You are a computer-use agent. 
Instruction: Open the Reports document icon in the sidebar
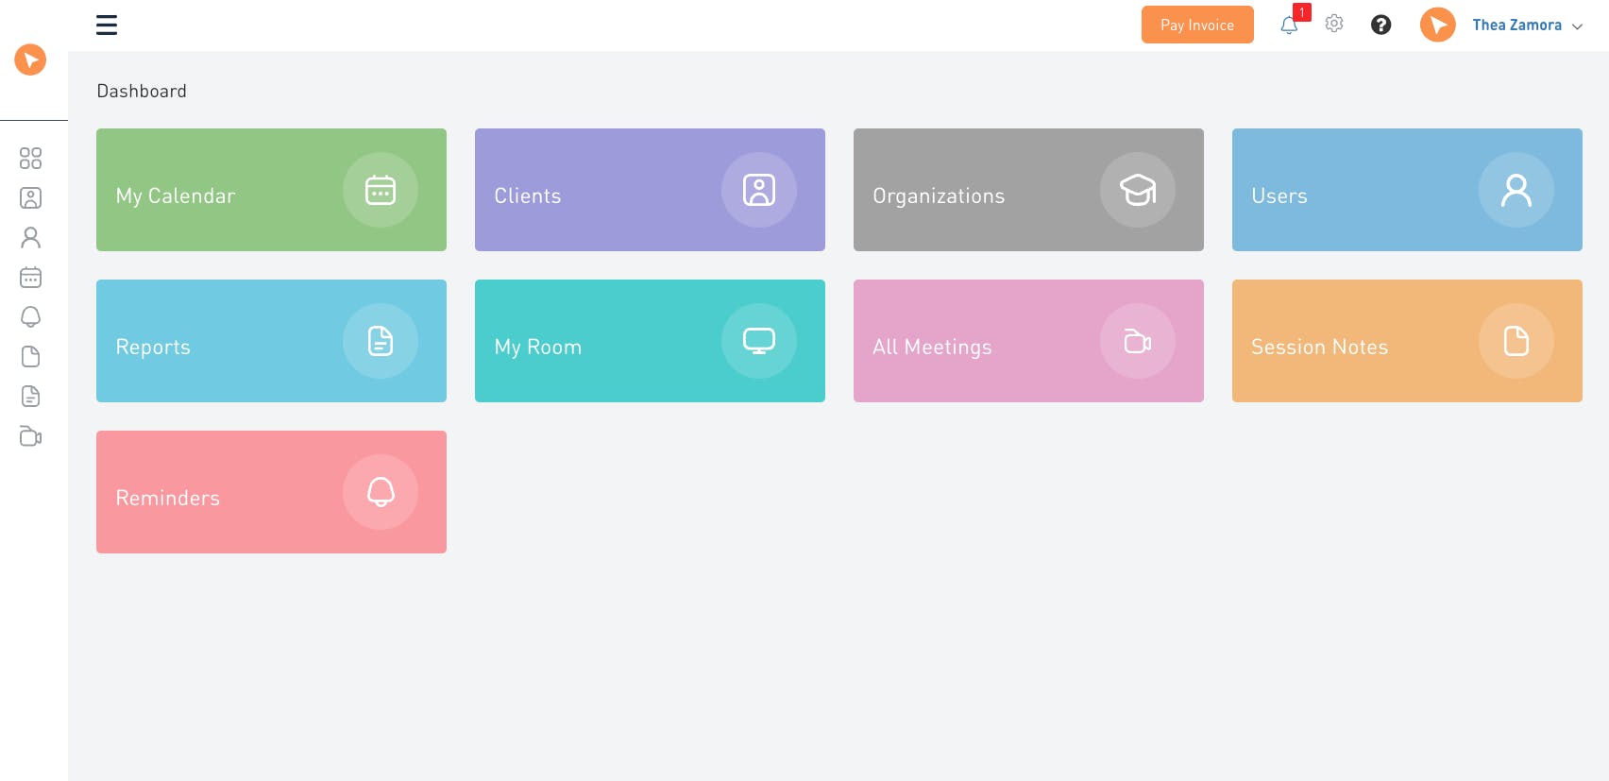pyautogui.click(x=30, y=396)
